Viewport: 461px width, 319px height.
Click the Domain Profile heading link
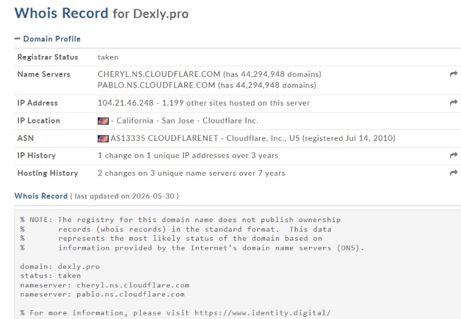coord(52,39)
